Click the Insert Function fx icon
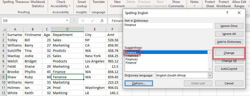 click(102, 21)
